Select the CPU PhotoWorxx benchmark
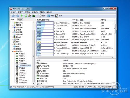 point(25,66)
